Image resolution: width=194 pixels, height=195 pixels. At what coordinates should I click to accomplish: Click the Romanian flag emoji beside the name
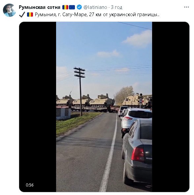[65, 7]
